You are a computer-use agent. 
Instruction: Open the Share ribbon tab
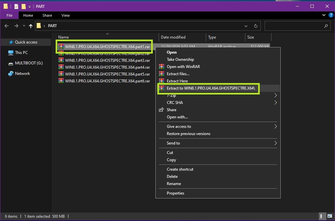tap(47, 15)
